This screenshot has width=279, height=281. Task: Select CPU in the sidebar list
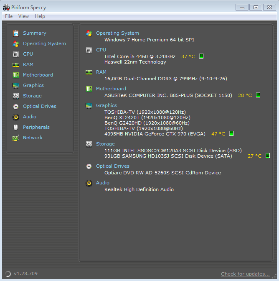click(28, 54)
